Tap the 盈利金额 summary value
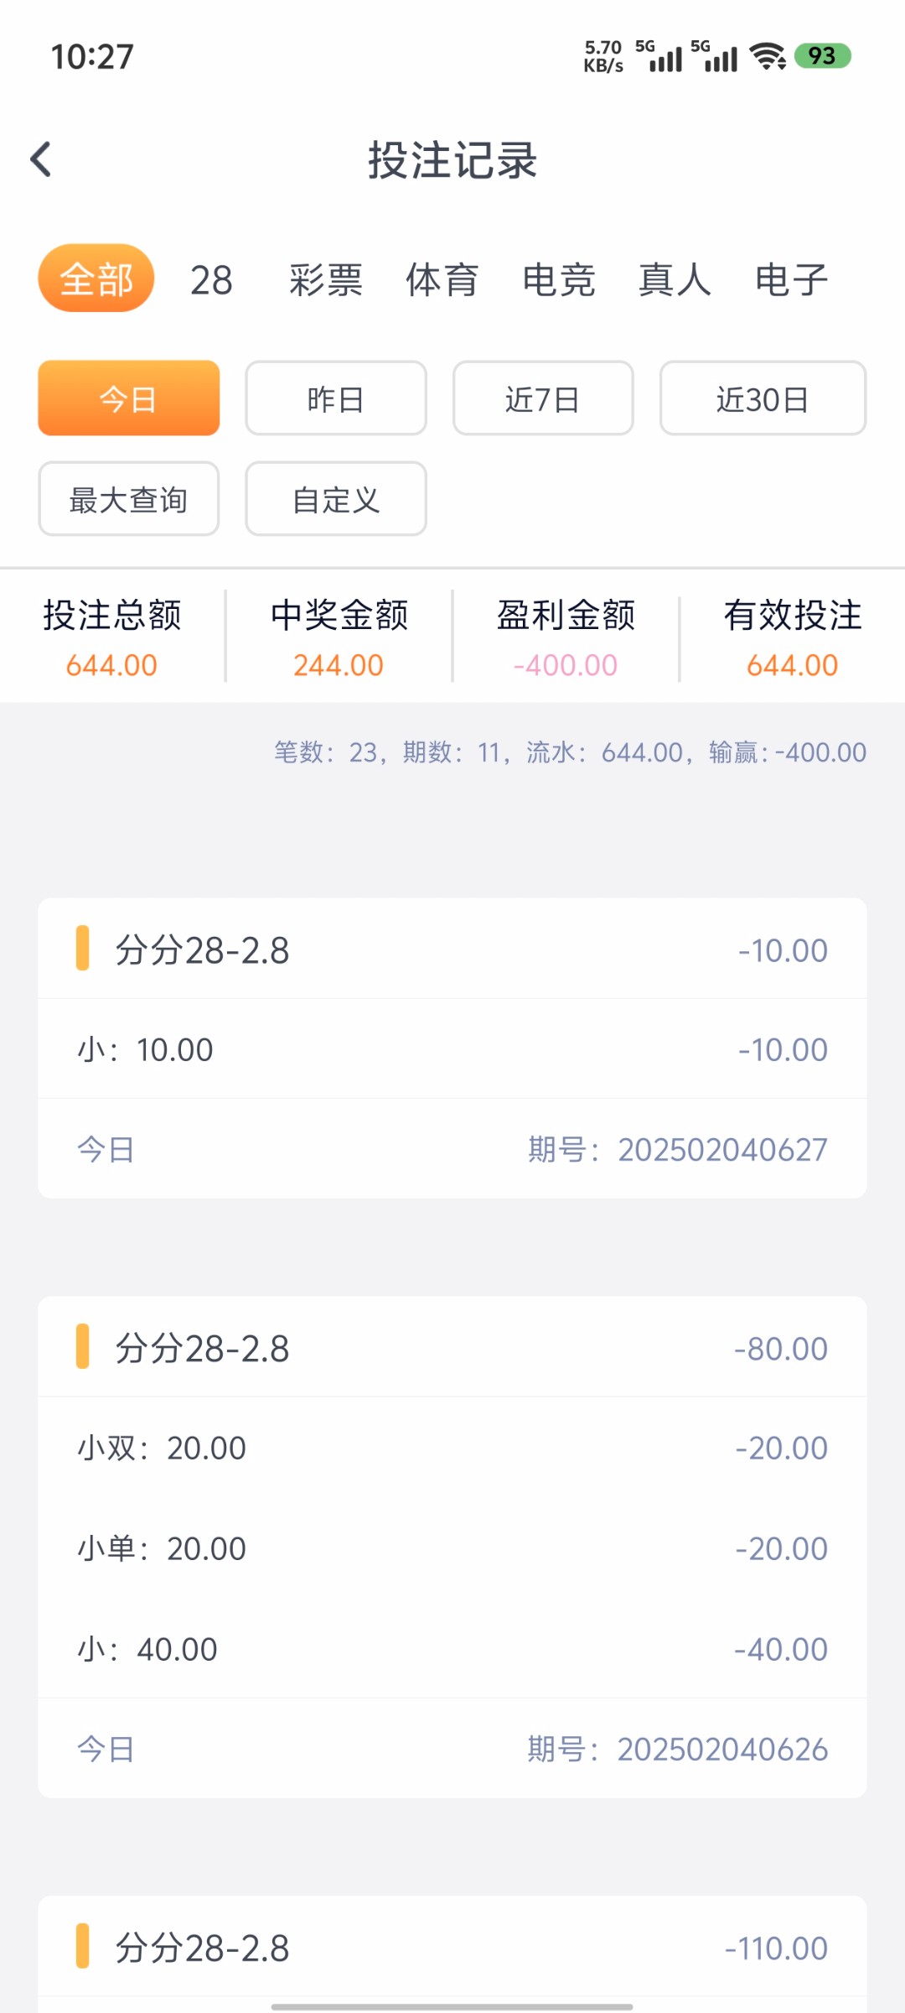This screenshot has height=2013, width=905. [x=566, y=665]
